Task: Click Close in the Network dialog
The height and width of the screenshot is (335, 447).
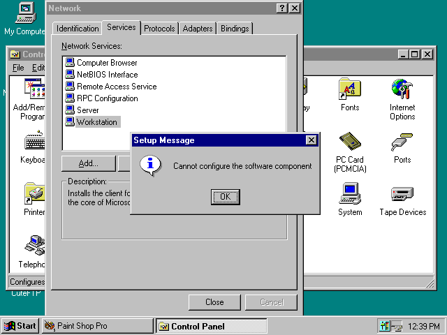Action: pos(214,302)
